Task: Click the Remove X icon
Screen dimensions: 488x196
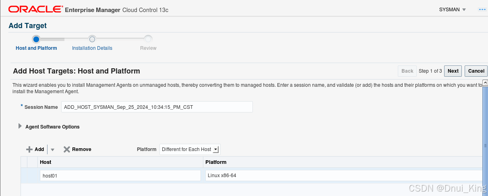Action: click(x=67, y=149)
